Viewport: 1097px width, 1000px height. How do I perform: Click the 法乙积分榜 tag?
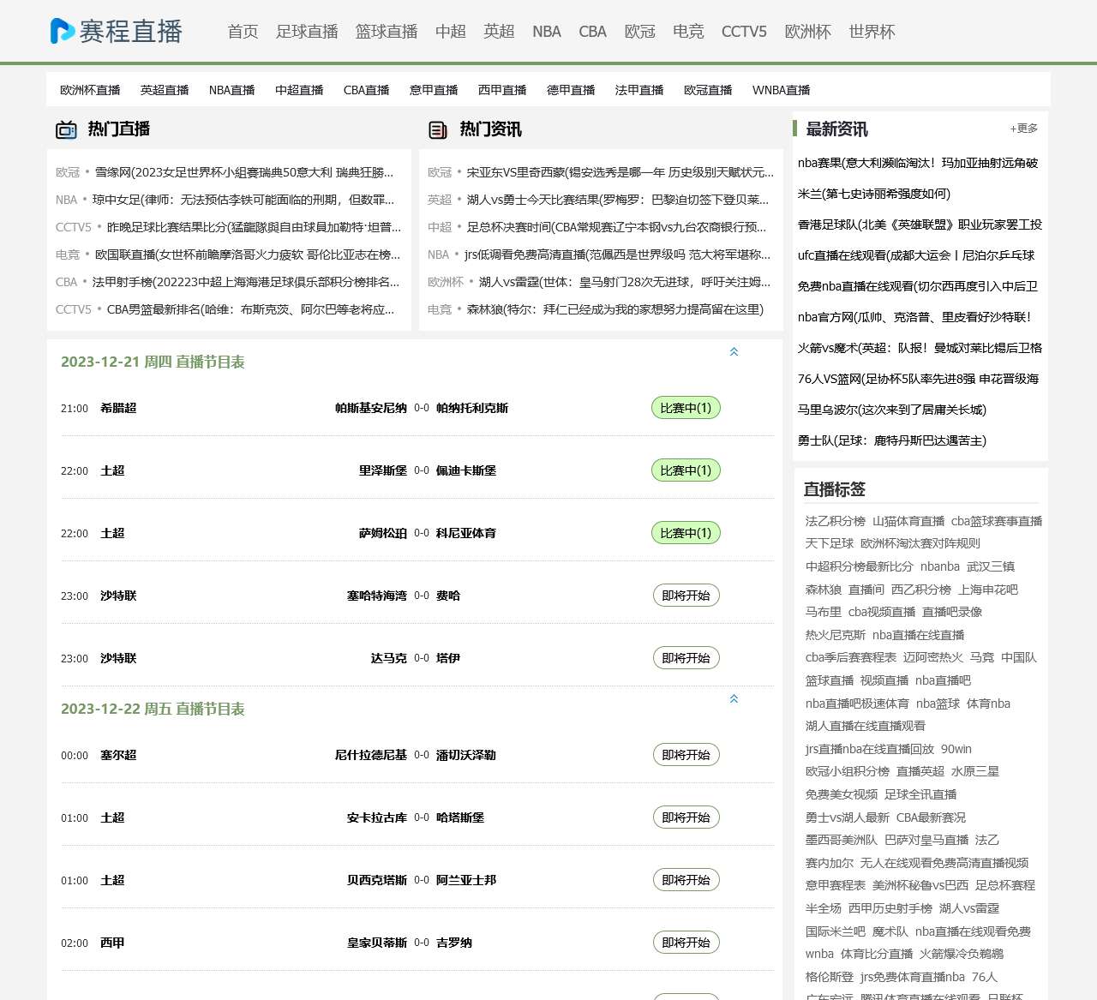[836, 521]
